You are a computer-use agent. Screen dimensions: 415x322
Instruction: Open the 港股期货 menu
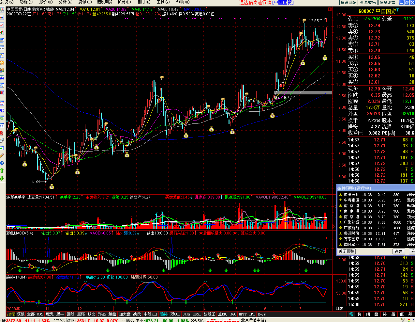pyautogui.click(x=105, y=2)
